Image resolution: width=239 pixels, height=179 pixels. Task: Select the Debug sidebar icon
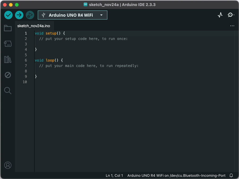point(8,75)
